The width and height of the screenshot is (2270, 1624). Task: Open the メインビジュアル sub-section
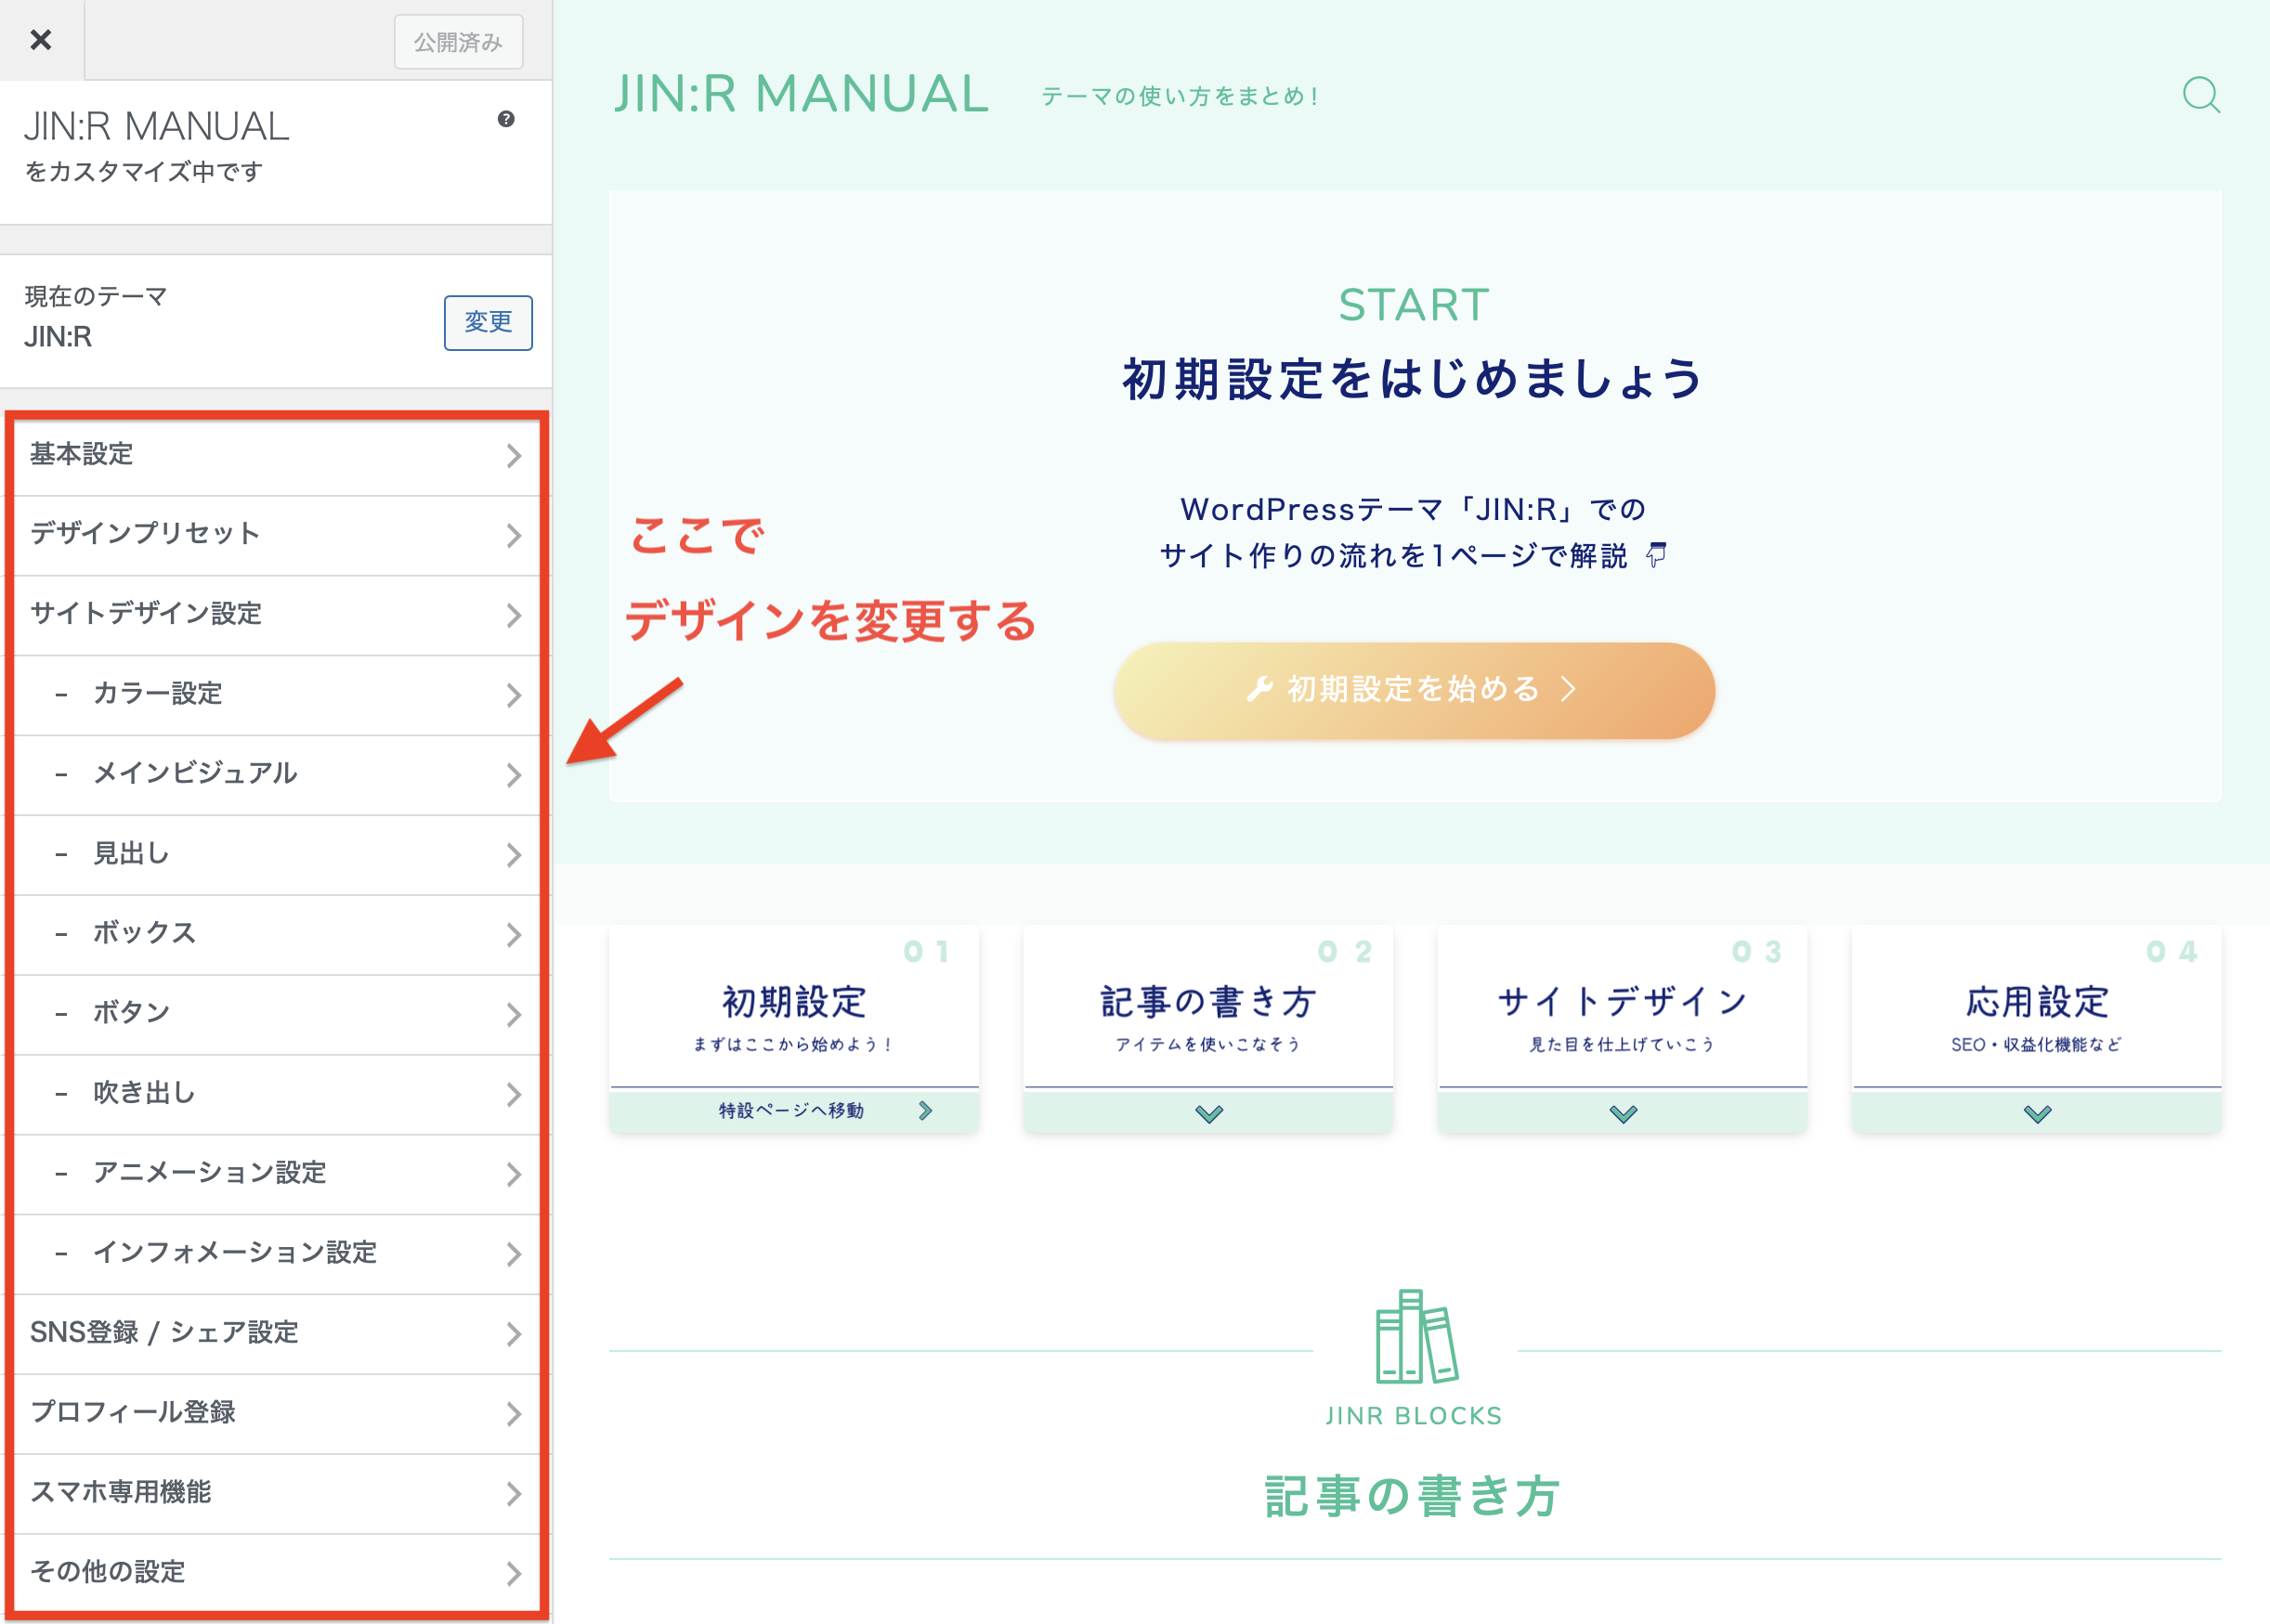pos(276,775)
